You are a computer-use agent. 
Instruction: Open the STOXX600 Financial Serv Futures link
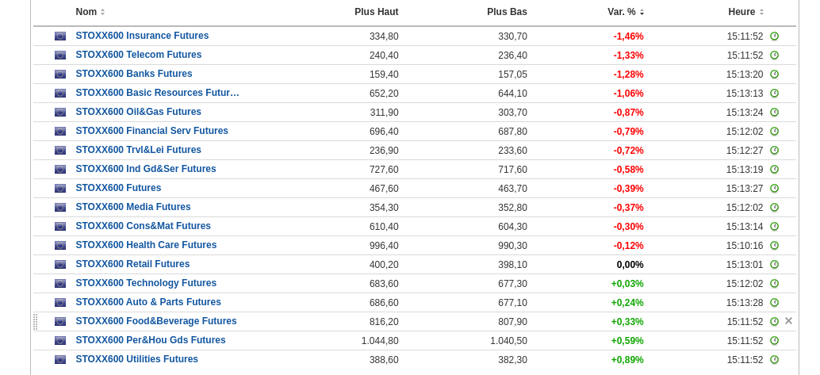click(151, 131)
